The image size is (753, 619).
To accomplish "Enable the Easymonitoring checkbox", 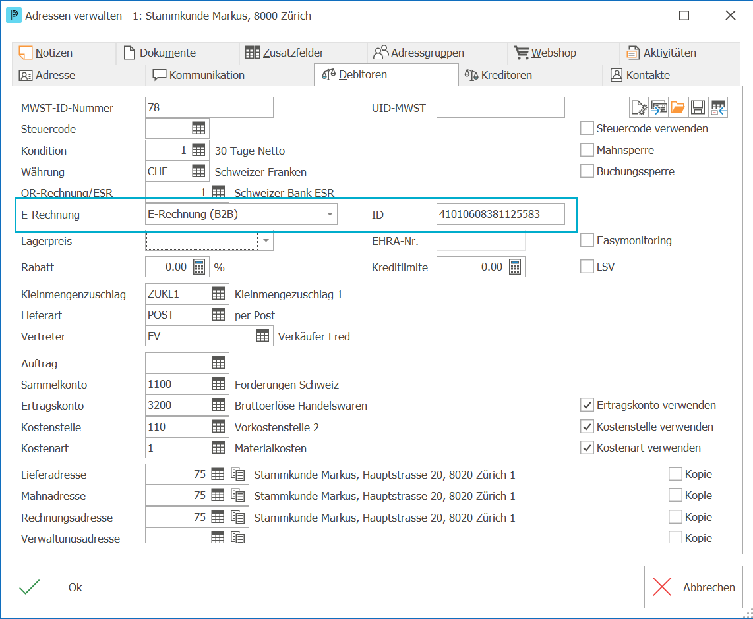I will pos(587,240).
